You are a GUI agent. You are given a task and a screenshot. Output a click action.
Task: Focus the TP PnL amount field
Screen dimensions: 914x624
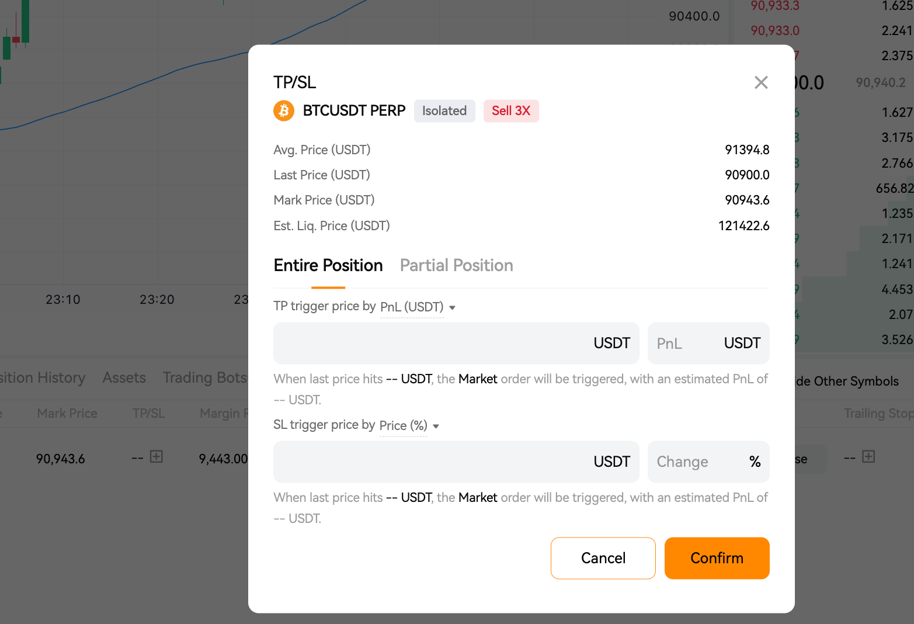point(708,343)
